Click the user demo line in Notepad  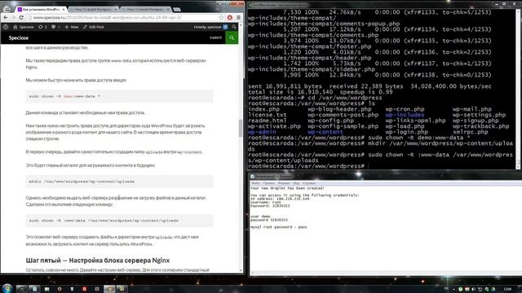point(261,216)
